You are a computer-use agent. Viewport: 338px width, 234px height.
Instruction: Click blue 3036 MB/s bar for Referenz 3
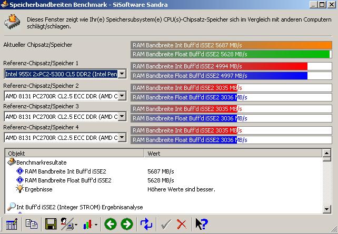click(x=231, y=118)
